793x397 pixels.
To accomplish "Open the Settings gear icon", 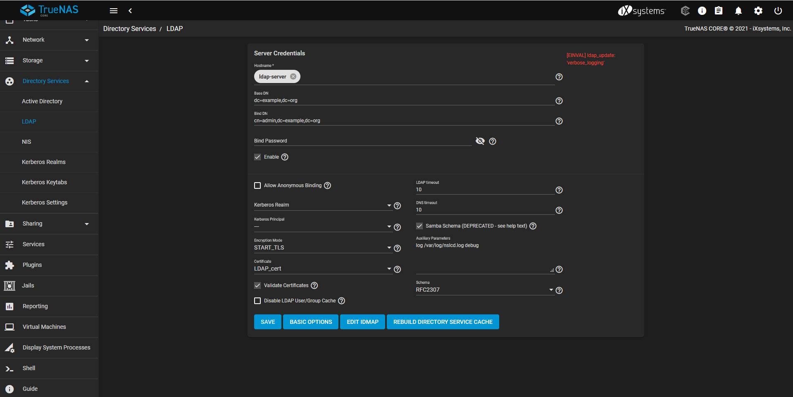I will tap(758, 11).
